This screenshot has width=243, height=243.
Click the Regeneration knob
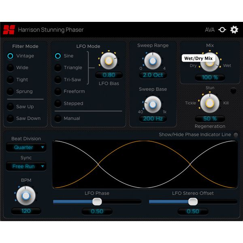[210, 103]
